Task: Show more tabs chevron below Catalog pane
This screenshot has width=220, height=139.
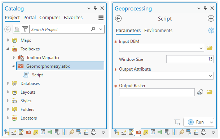Action: [x=103, y=133]
